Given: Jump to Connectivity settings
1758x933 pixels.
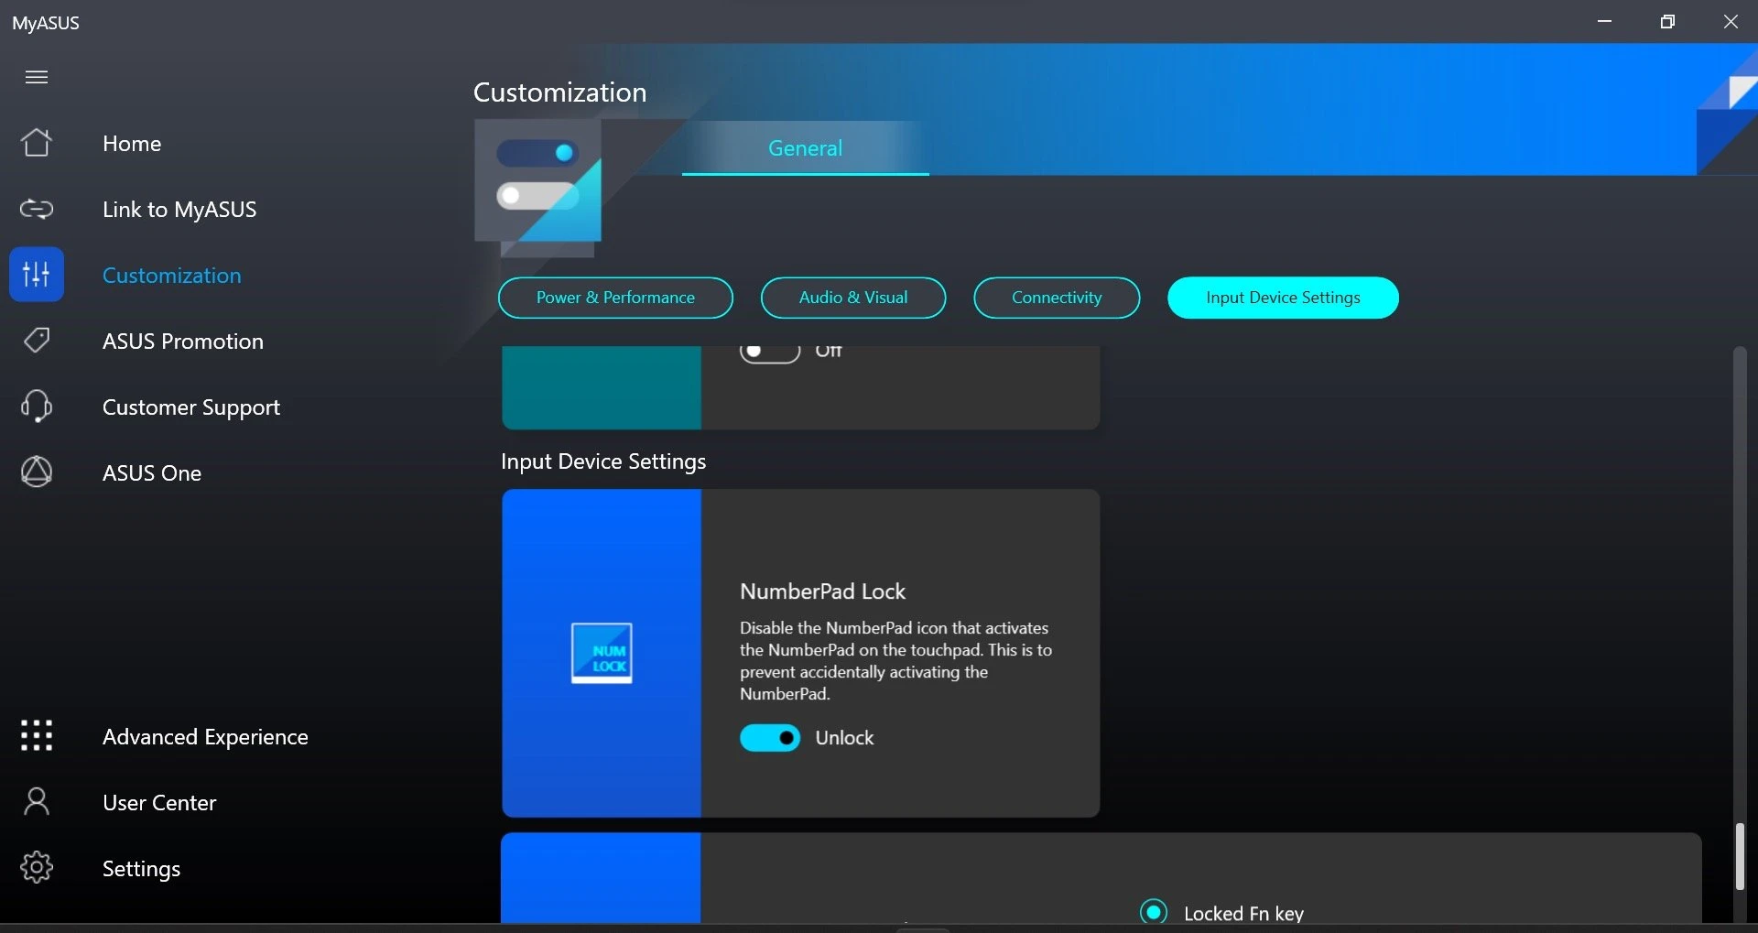Looking at the screenshot, I should tap(1057, 298).
